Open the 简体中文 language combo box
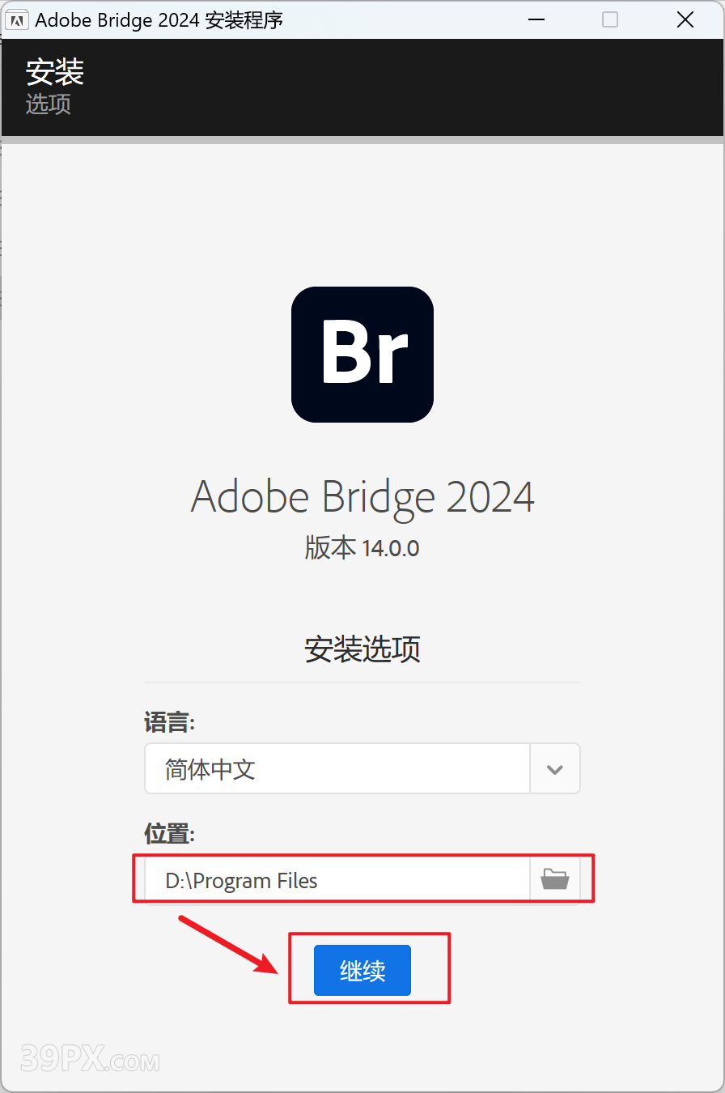The image size is (725, 1093). click(362, 769)
